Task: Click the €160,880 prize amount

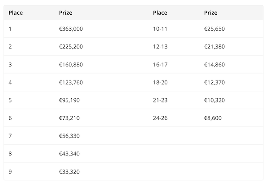Action: tap(71, 65)
